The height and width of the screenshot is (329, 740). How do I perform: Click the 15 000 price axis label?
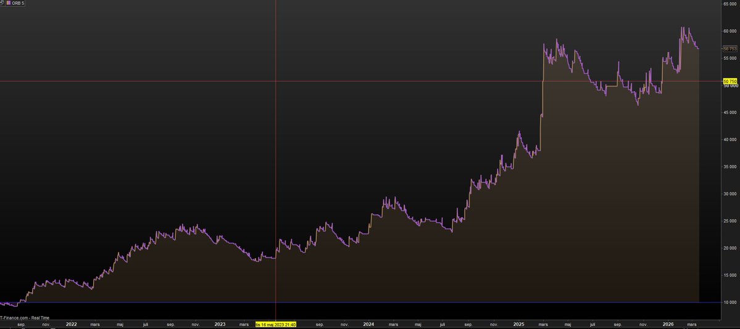pos(730,275)
